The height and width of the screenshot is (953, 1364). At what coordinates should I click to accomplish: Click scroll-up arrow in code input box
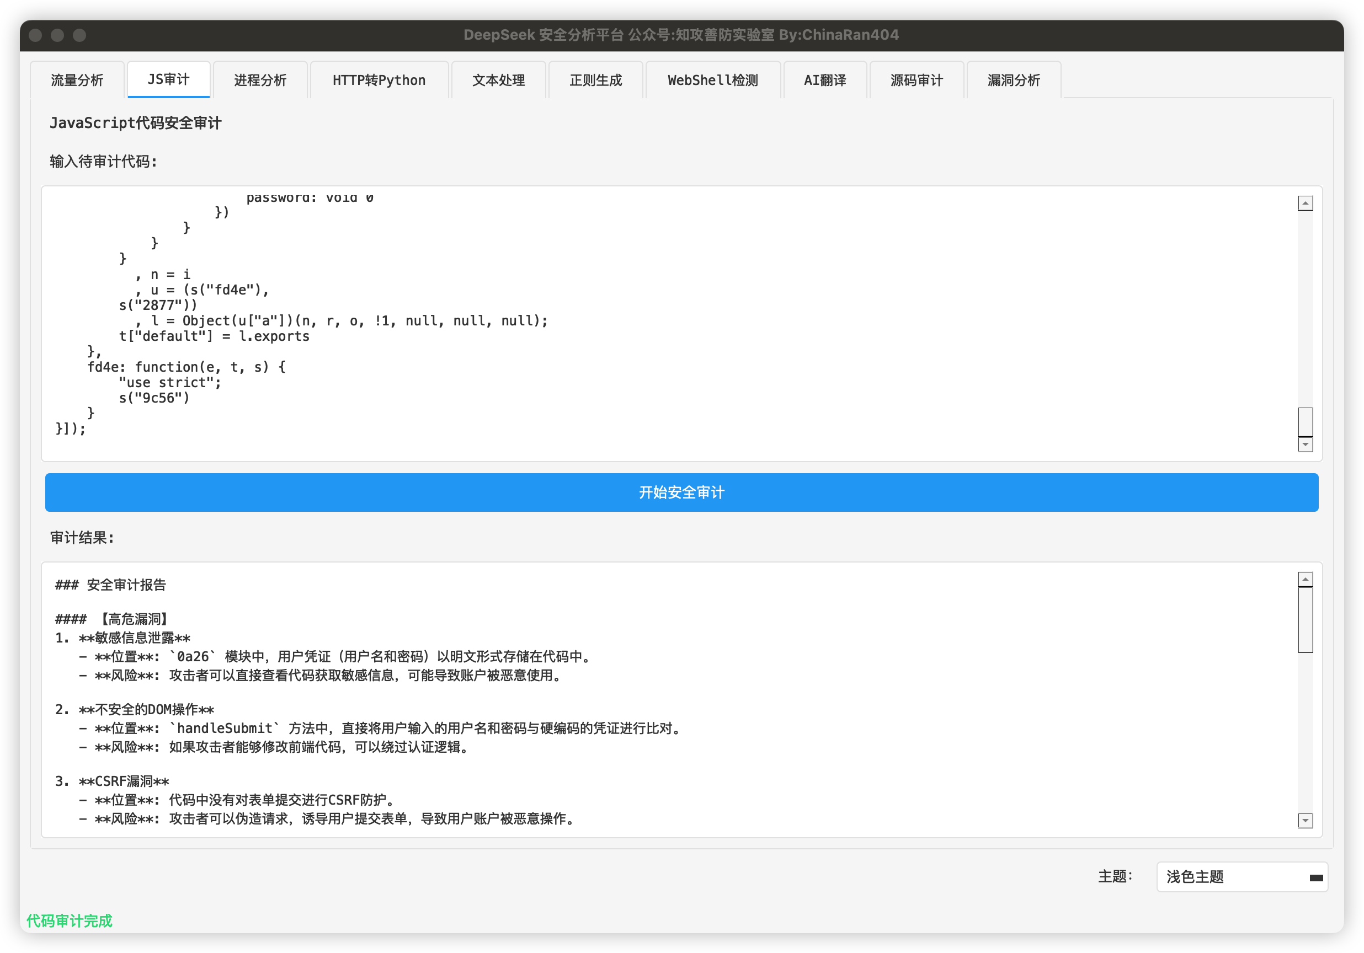[1305, 204]
